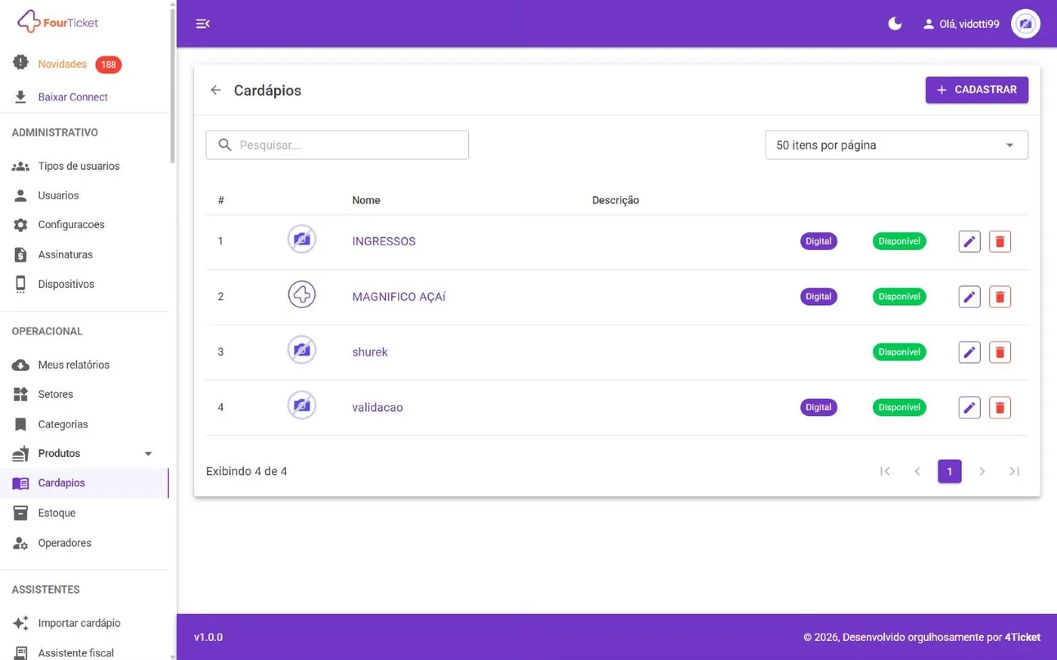Viewport: 1057px width, 660px height.
Task: Open Baixar Connect link
Action: pyautogui.click(x=72, y=97)
